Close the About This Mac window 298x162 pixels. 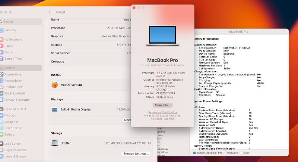(x=134, y=8)
